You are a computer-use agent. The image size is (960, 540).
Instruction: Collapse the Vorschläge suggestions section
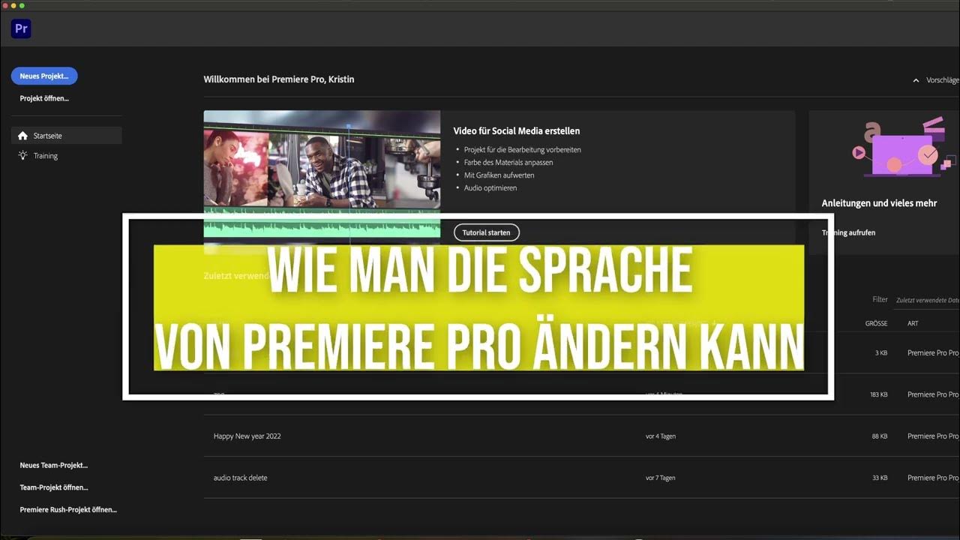[x=935, y=80]
